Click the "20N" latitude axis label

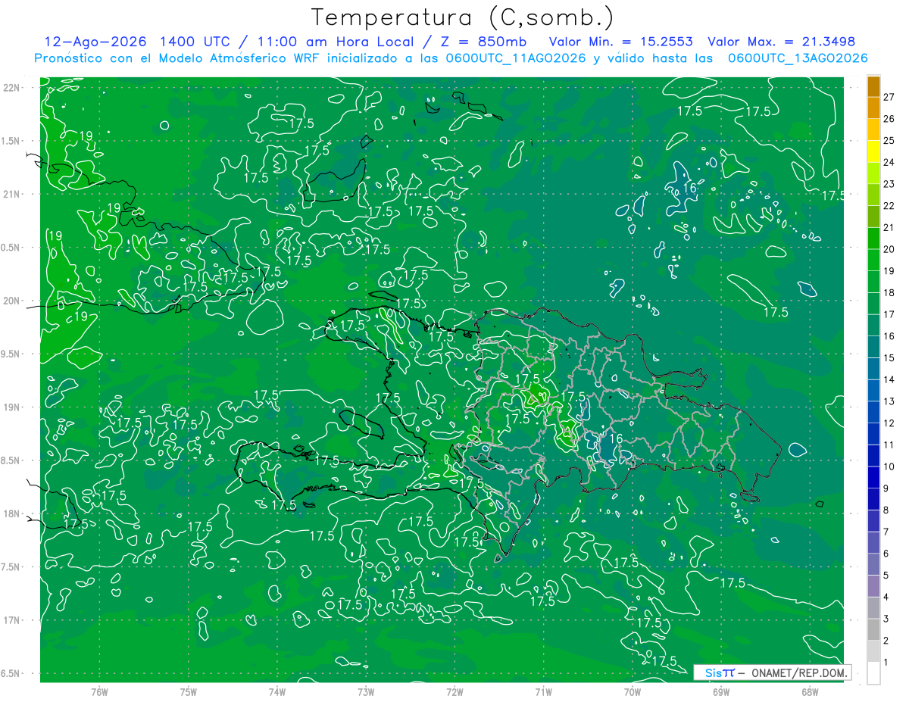tap(13, 301)
